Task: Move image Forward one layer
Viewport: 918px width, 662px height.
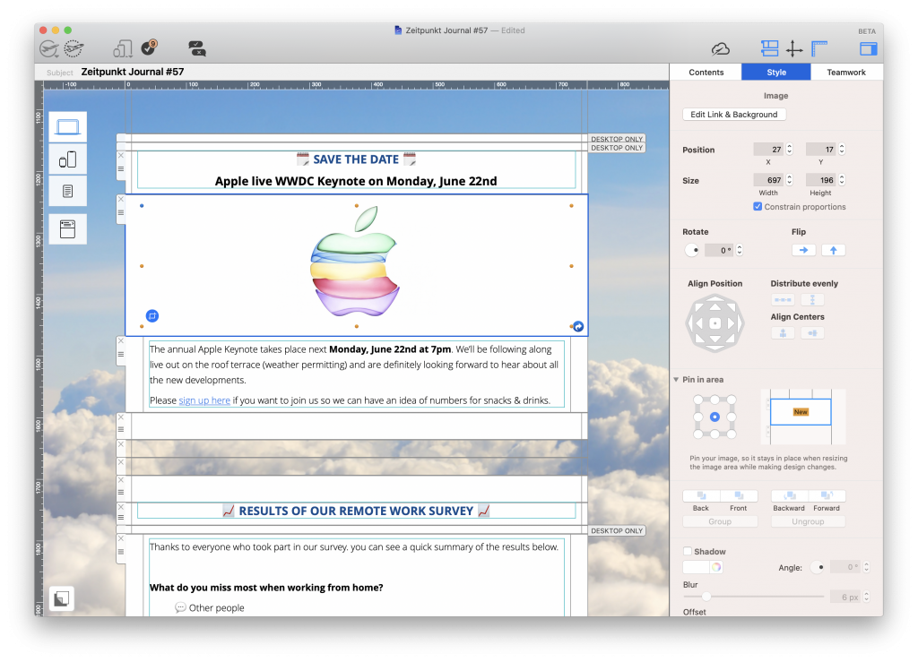Action: tap(827, 496)
